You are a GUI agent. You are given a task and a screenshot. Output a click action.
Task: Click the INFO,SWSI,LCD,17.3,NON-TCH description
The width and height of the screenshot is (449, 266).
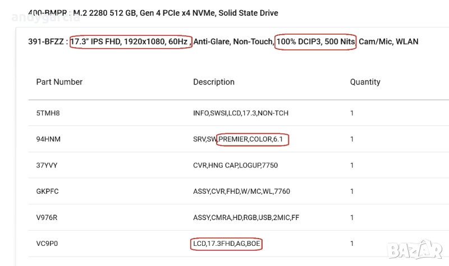coord(241,113)
